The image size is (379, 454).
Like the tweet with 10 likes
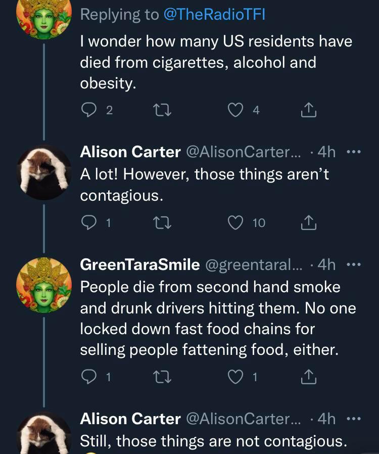click(x=236, y=222)
